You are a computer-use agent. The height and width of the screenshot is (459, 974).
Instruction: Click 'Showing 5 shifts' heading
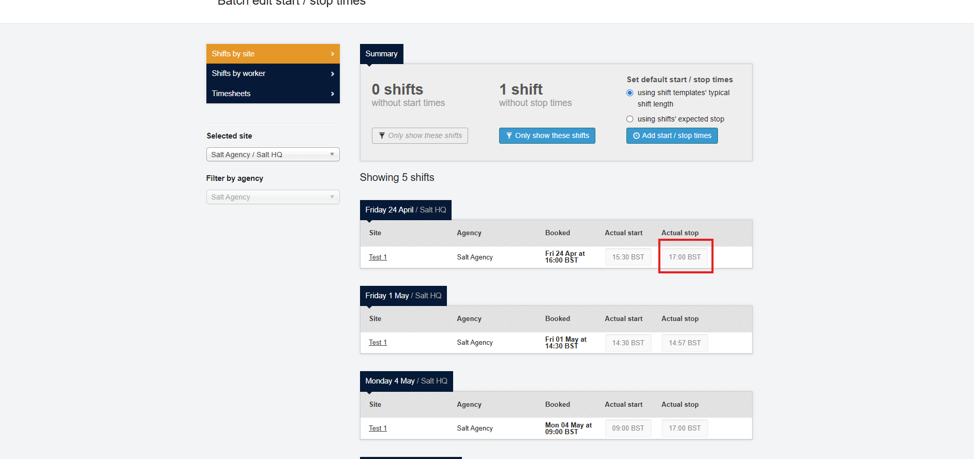(x=397, y=177)
